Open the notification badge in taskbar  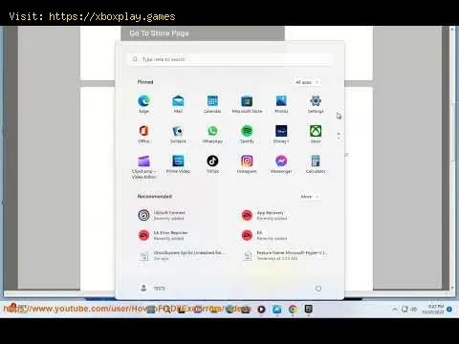click(x=449, y=309)
